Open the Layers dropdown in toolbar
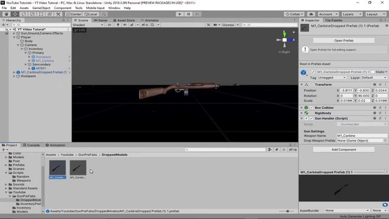The width and height of the screenshot is (389, 219). point(351,14)
